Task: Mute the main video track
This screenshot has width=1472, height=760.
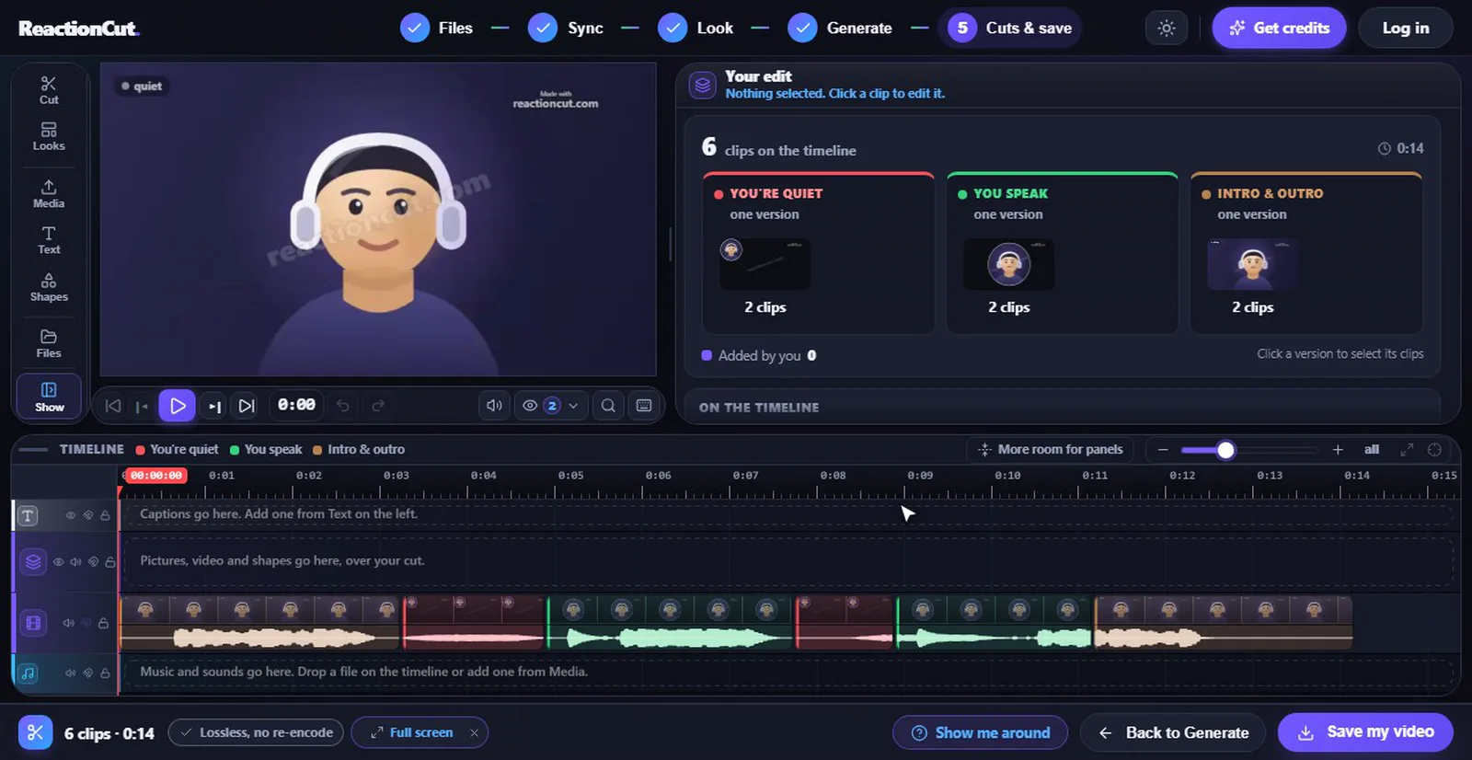Action: pyautogui.click(x=68, y=623)
